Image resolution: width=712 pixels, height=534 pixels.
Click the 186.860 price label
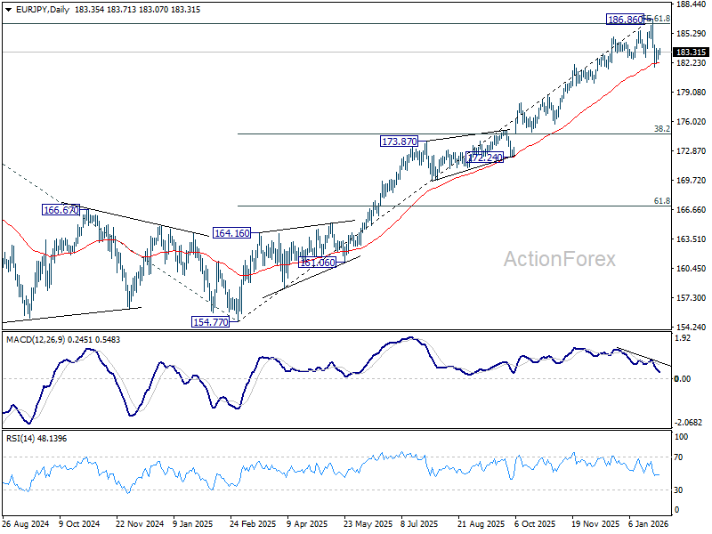click(x=626, y=19)
